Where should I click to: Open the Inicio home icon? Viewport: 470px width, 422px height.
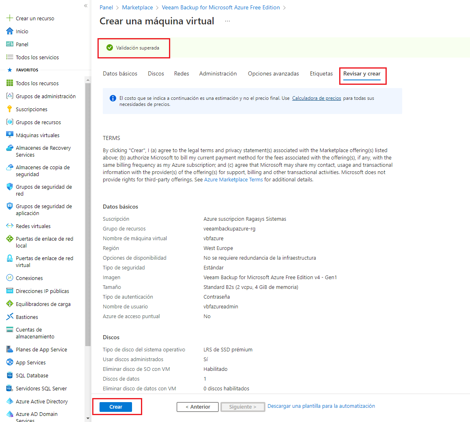tap(10, 31)
